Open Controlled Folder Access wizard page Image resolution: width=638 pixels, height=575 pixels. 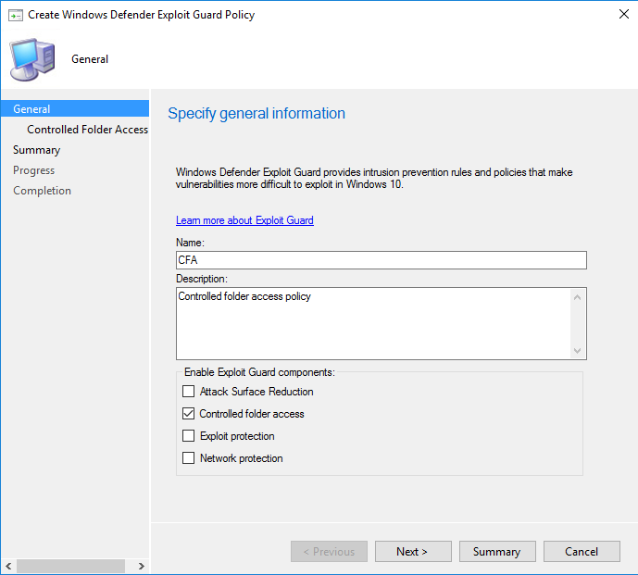[x=87, y=130]
